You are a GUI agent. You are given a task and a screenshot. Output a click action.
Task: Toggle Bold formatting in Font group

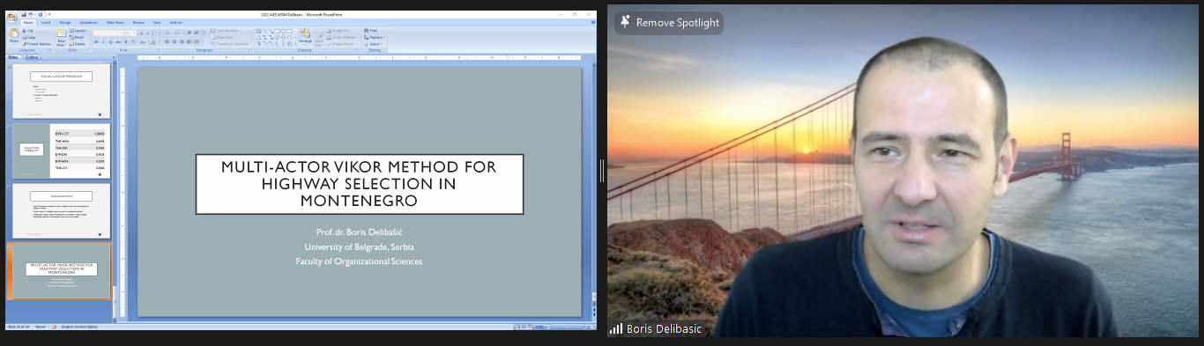coord(96,41)
